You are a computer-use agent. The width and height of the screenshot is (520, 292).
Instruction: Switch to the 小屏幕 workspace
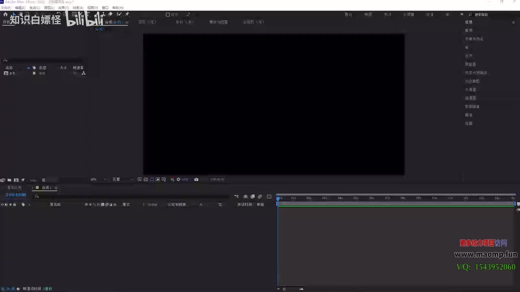point(409,15)
